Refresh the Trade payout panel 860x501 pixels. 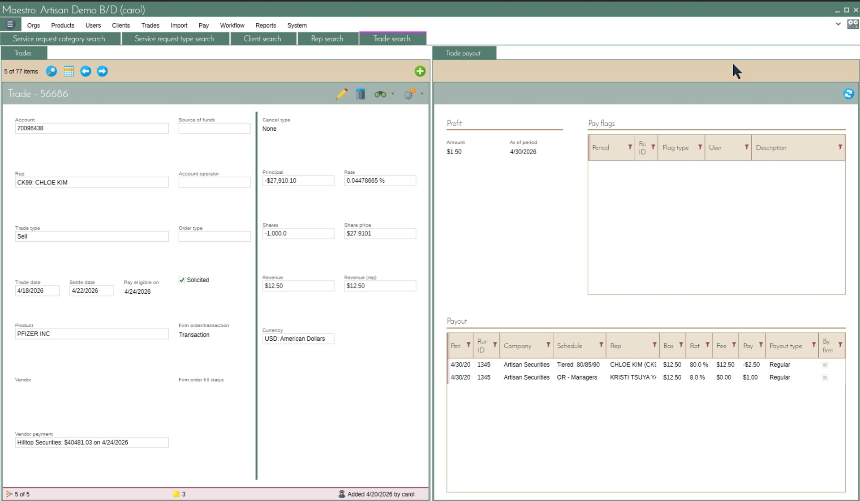point(848,94)
